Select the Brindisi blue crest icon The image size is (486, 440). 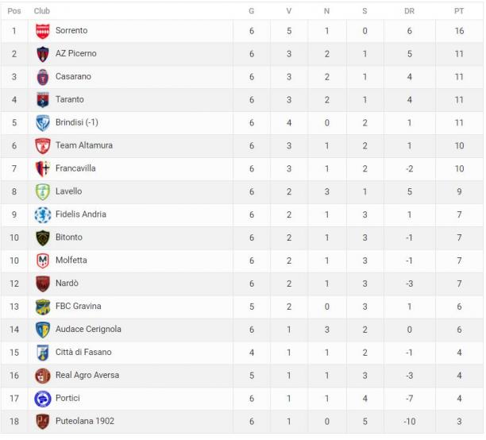point(42,123)
